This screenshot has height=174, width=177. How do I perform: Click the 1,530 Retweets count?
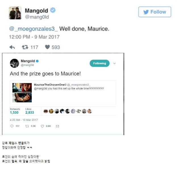pyautogui.click(x=14, y=113)
